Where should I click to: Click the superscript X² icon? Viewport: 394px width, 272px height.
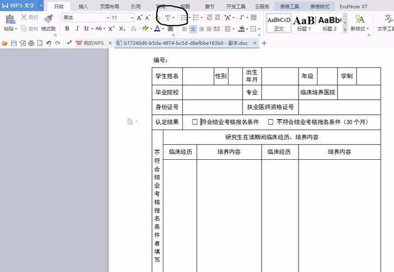tap(111, 28)
